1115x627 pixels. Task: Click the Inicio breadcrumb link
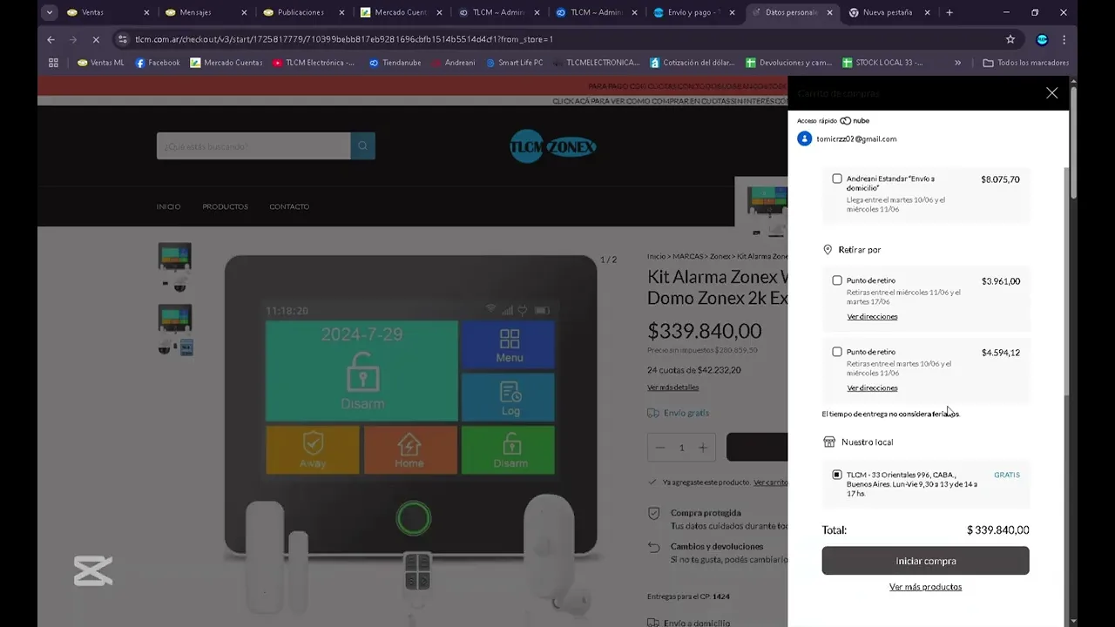656,256
